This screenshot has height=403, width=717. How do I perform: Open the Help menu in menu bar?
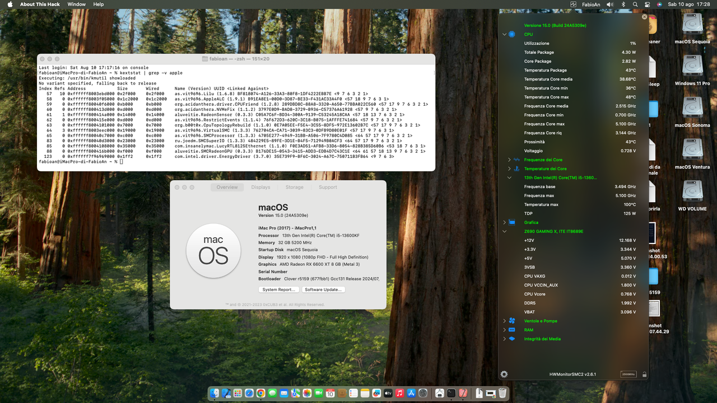99,4
